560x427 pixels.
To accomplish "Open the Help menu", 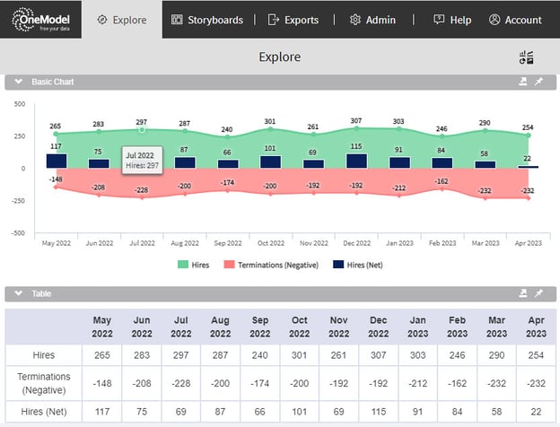I will [452, 20].
